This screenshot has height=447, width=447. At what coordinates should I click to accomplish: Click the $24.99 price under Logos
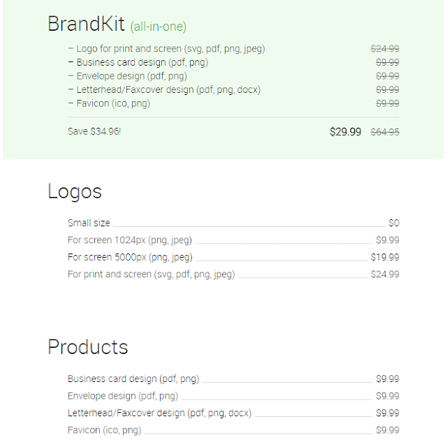pyautogui.click(x=385, y=274)
